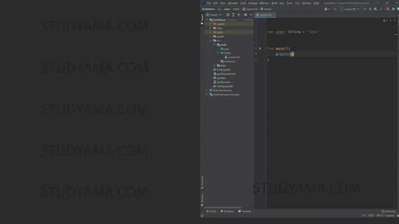Select build.gradle in project tree
The width and height of the screenshot is (399, 224).
pos(222,70)
